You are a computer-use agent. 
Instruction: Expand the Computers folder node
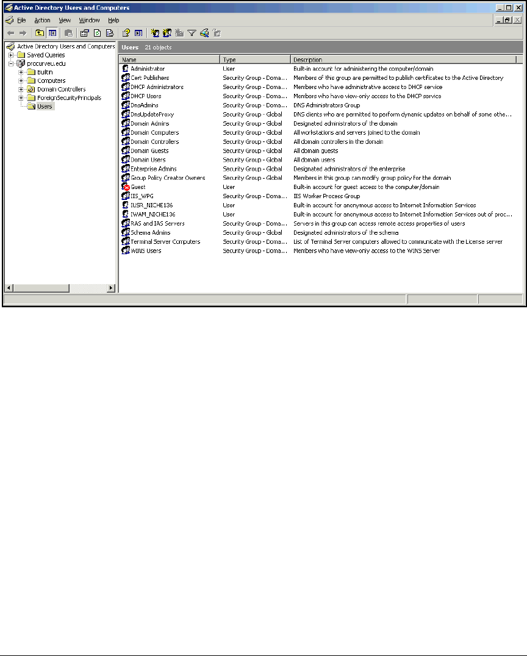21,80
